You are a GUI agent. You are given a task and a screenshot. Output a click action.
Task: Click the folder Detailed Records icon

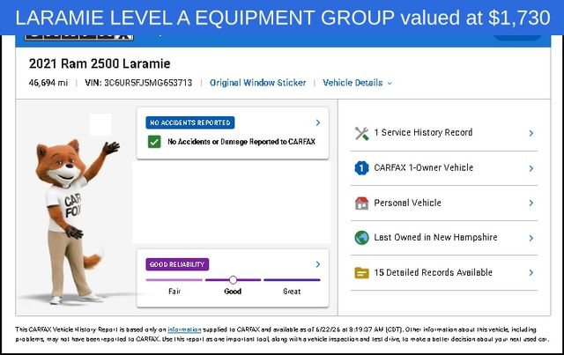(361, 273)
